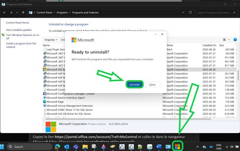Sort by the Name column header
This screenshot has height=151, width=240.
click(46, 45)
